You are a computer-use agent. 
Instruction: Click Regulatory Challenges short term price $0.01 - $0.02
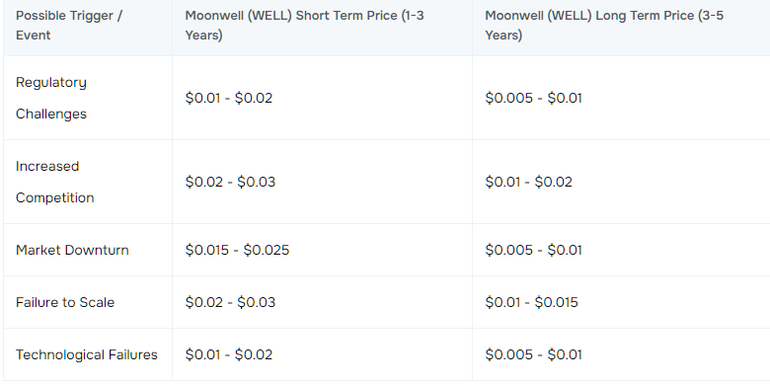[x=229, y=98]
